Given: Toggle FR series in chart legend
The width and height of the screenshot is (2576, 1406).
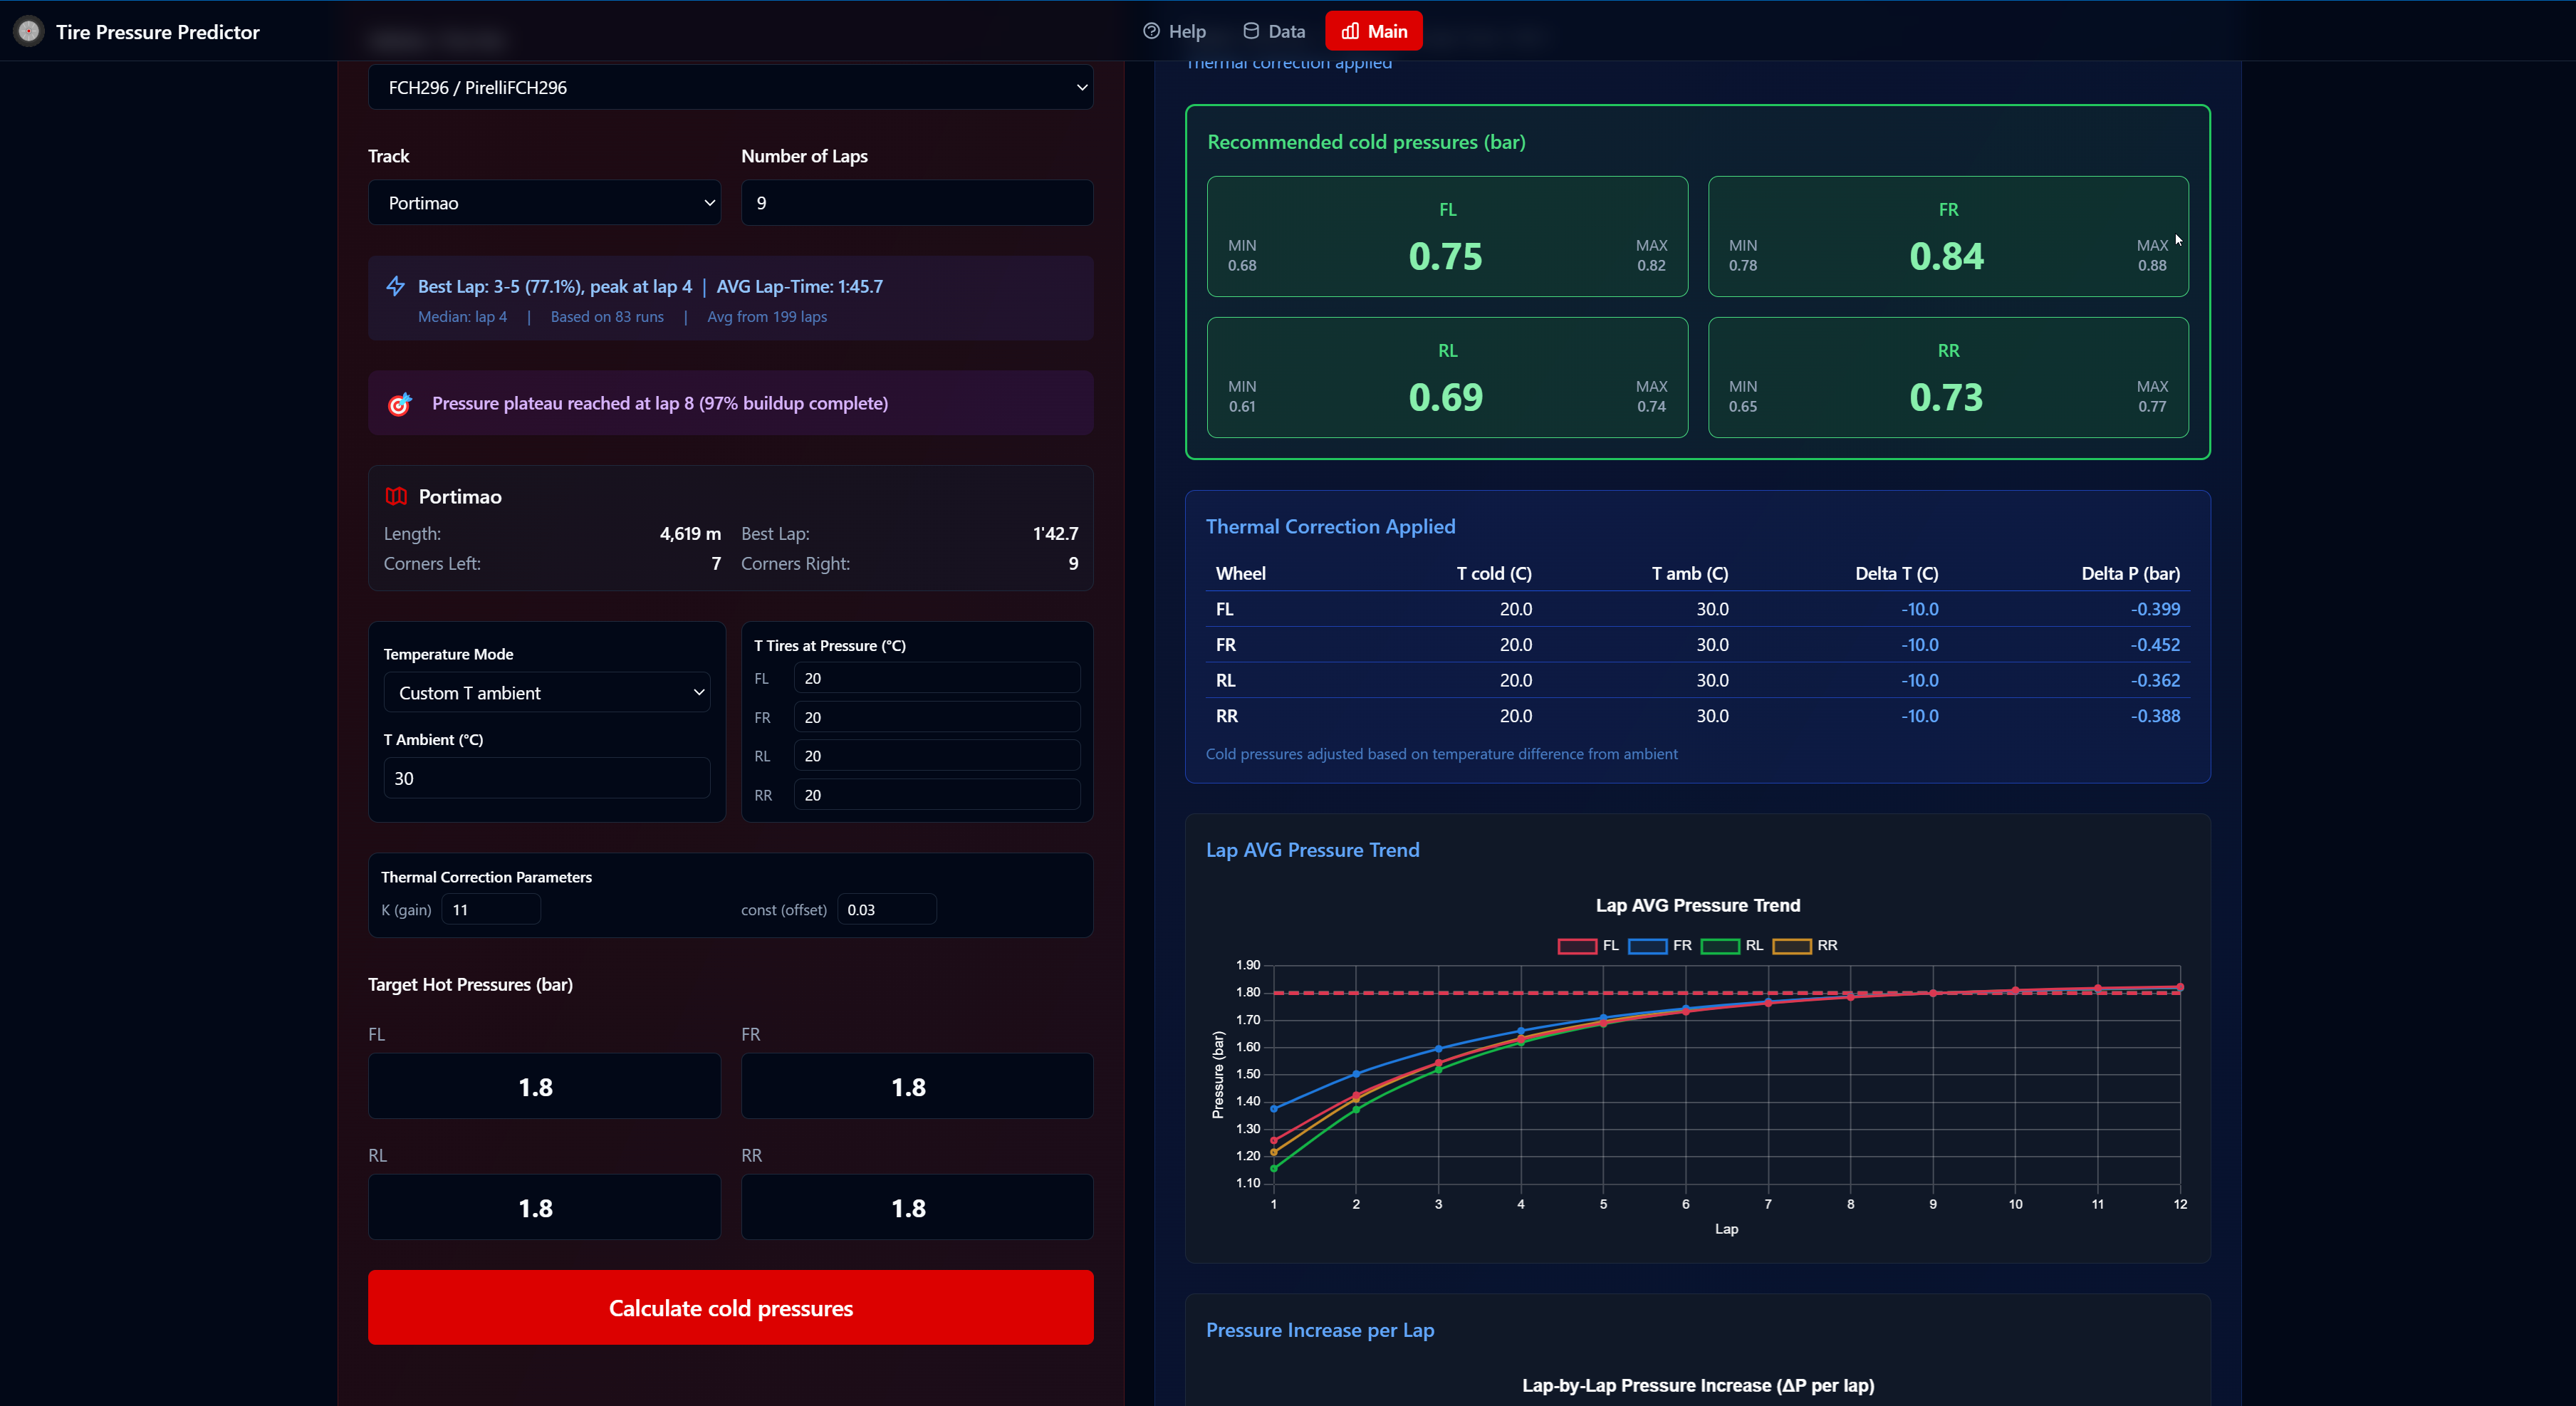Looking at the screenshot, I should pyautogui.click(x=1647, y=946).
